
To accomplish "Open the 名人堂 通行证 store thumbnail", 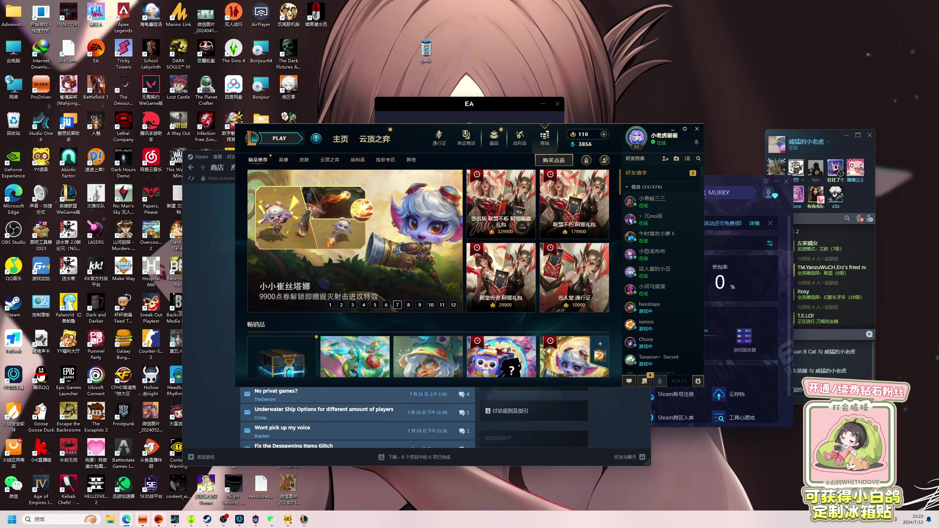I will (574, 278).
